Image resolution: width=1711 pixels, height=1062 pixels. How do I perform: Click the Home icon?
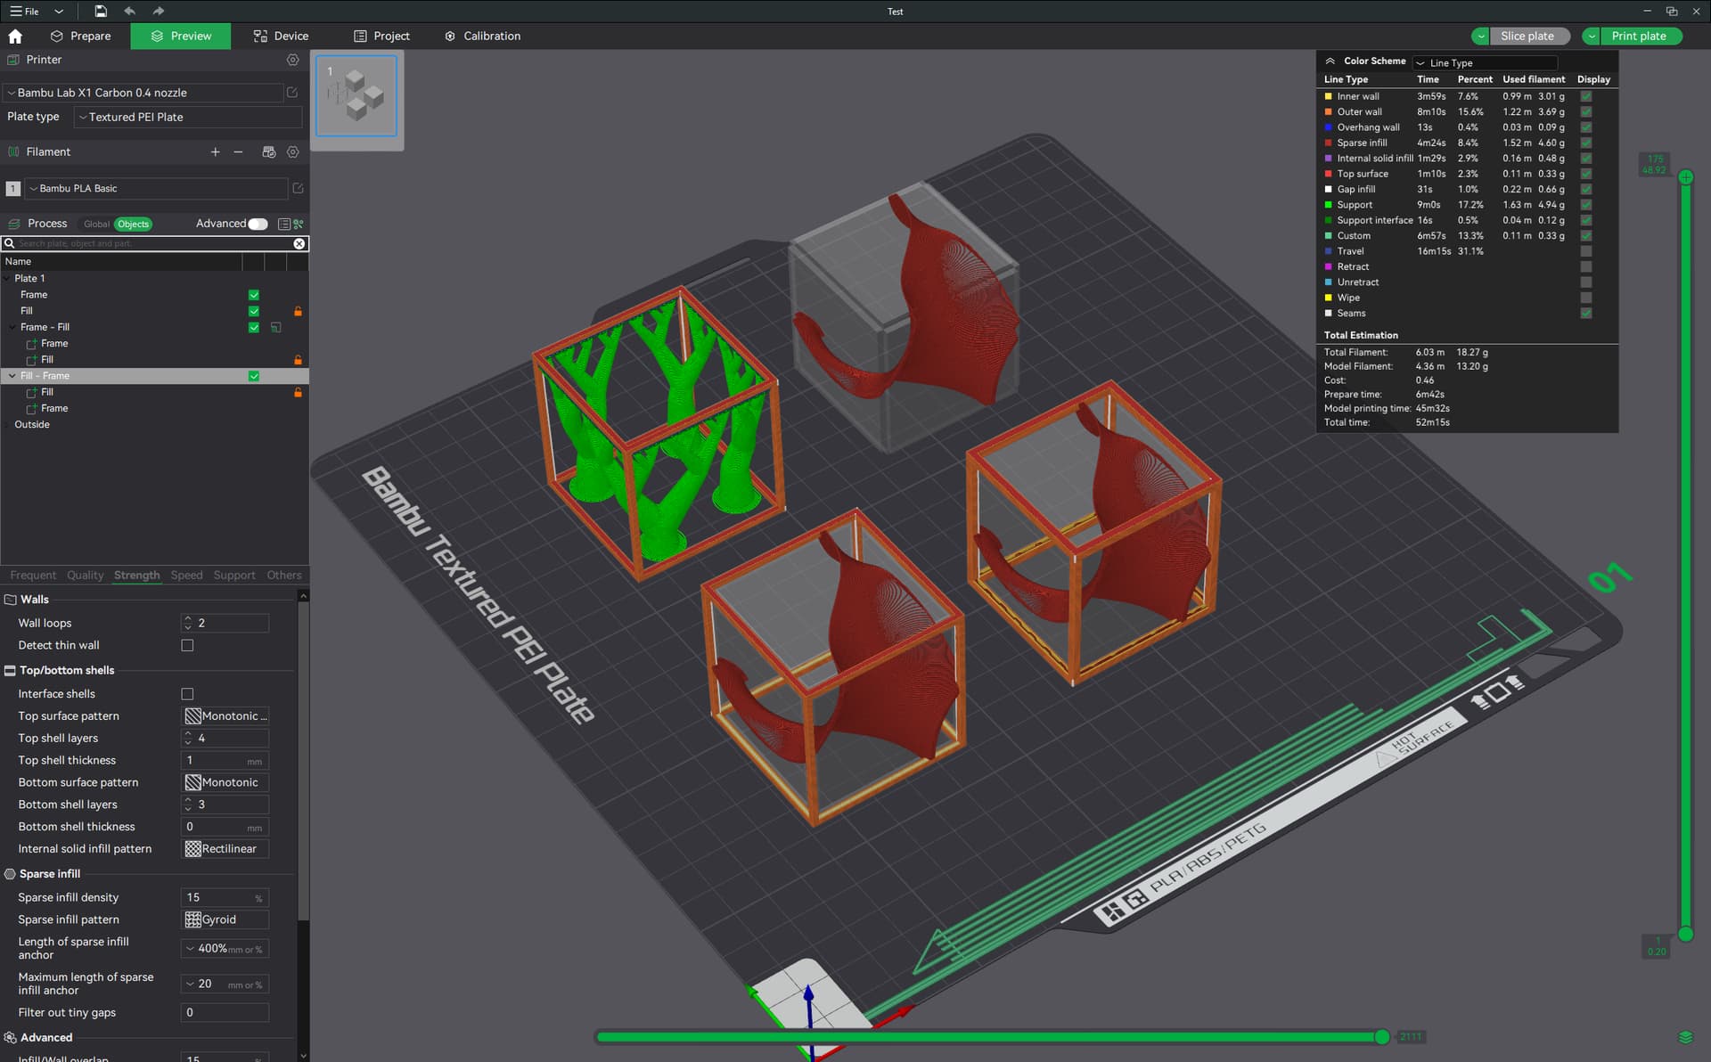[x=15, y=37]
